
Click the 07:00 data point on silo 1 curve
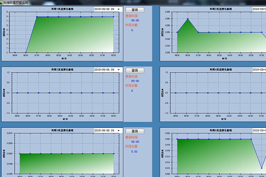pos(36,17)
